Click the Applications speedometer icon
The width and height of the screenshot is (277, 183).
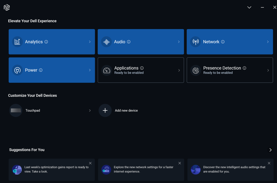pos(107,71)
